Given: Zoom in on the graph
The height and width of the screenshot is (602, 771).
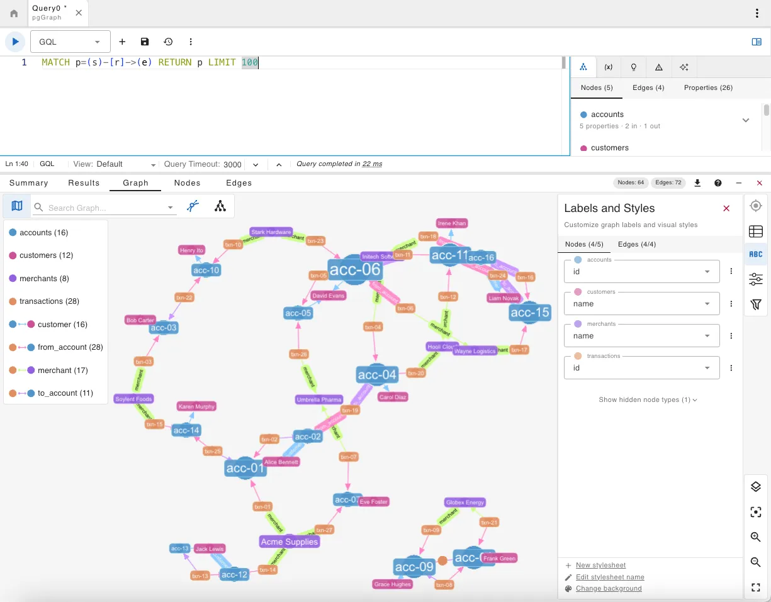Looking at the screenshot, I should pos(756,537).
